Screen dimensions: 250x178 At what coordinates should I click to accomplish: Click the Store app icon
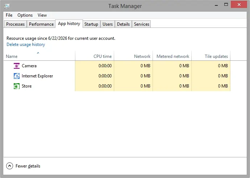click(x=17, y=86)
